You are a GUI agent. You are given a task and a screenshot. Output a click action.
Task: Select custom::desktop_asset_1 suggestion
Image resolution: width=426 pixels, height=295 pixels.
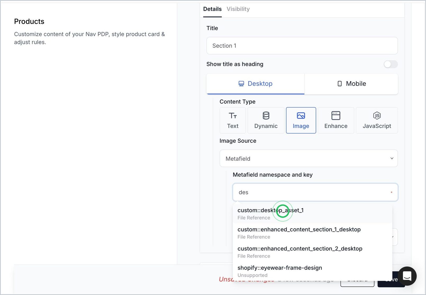(312, 213)
